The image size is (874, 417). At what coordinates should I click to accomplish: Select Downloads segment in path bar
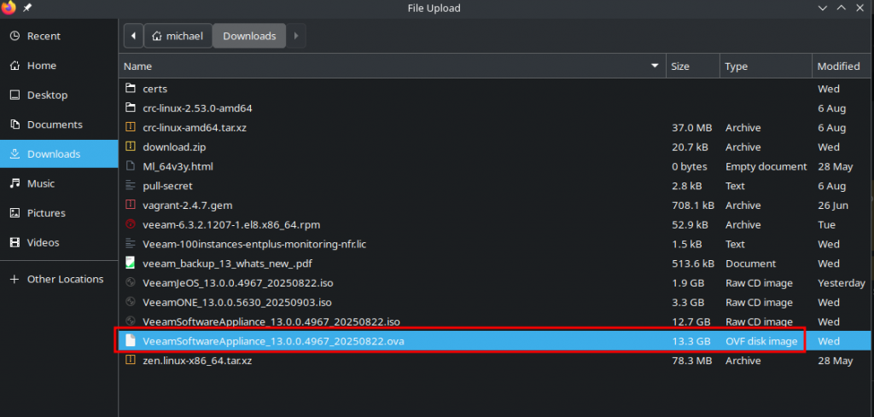(249, 36)
